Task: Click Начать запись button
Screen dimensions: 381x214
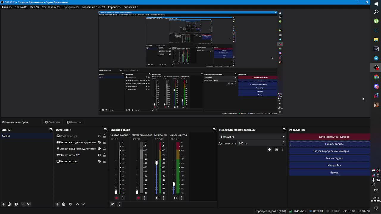Action: click(x=330, y=144)
